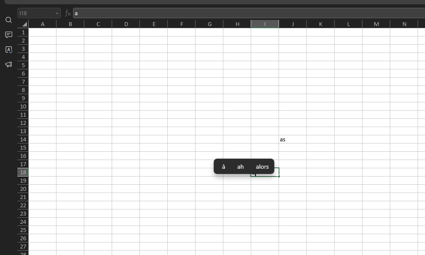Select the row 18 header

point(23,172)
